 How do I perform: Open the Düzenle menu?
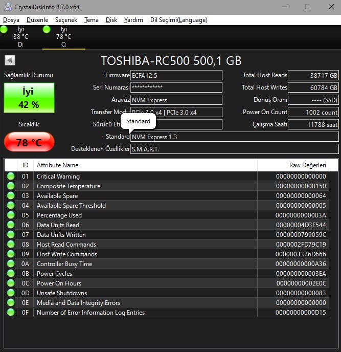click(x=37, y=20)
